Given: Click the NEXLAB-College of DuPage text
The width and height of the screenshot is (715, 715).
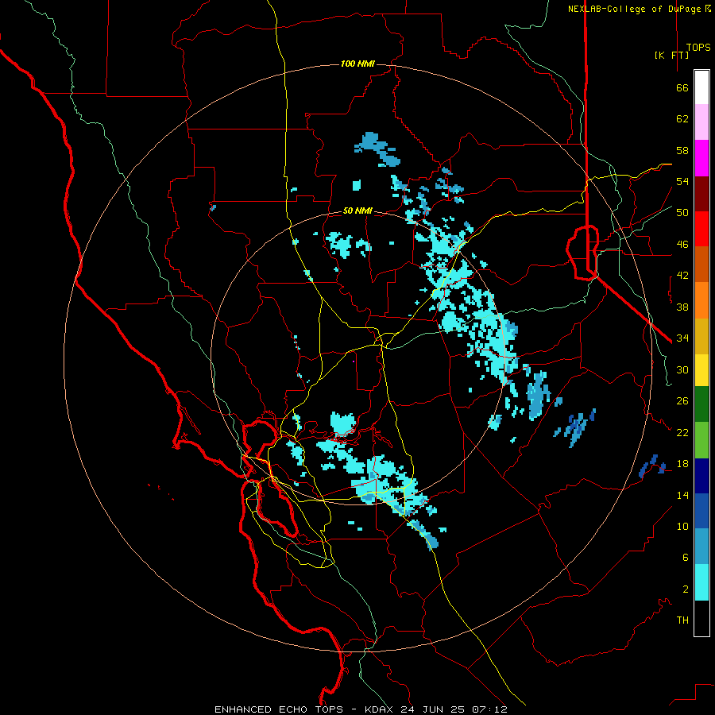Looking at the screenshot, I should pos(634,9).
